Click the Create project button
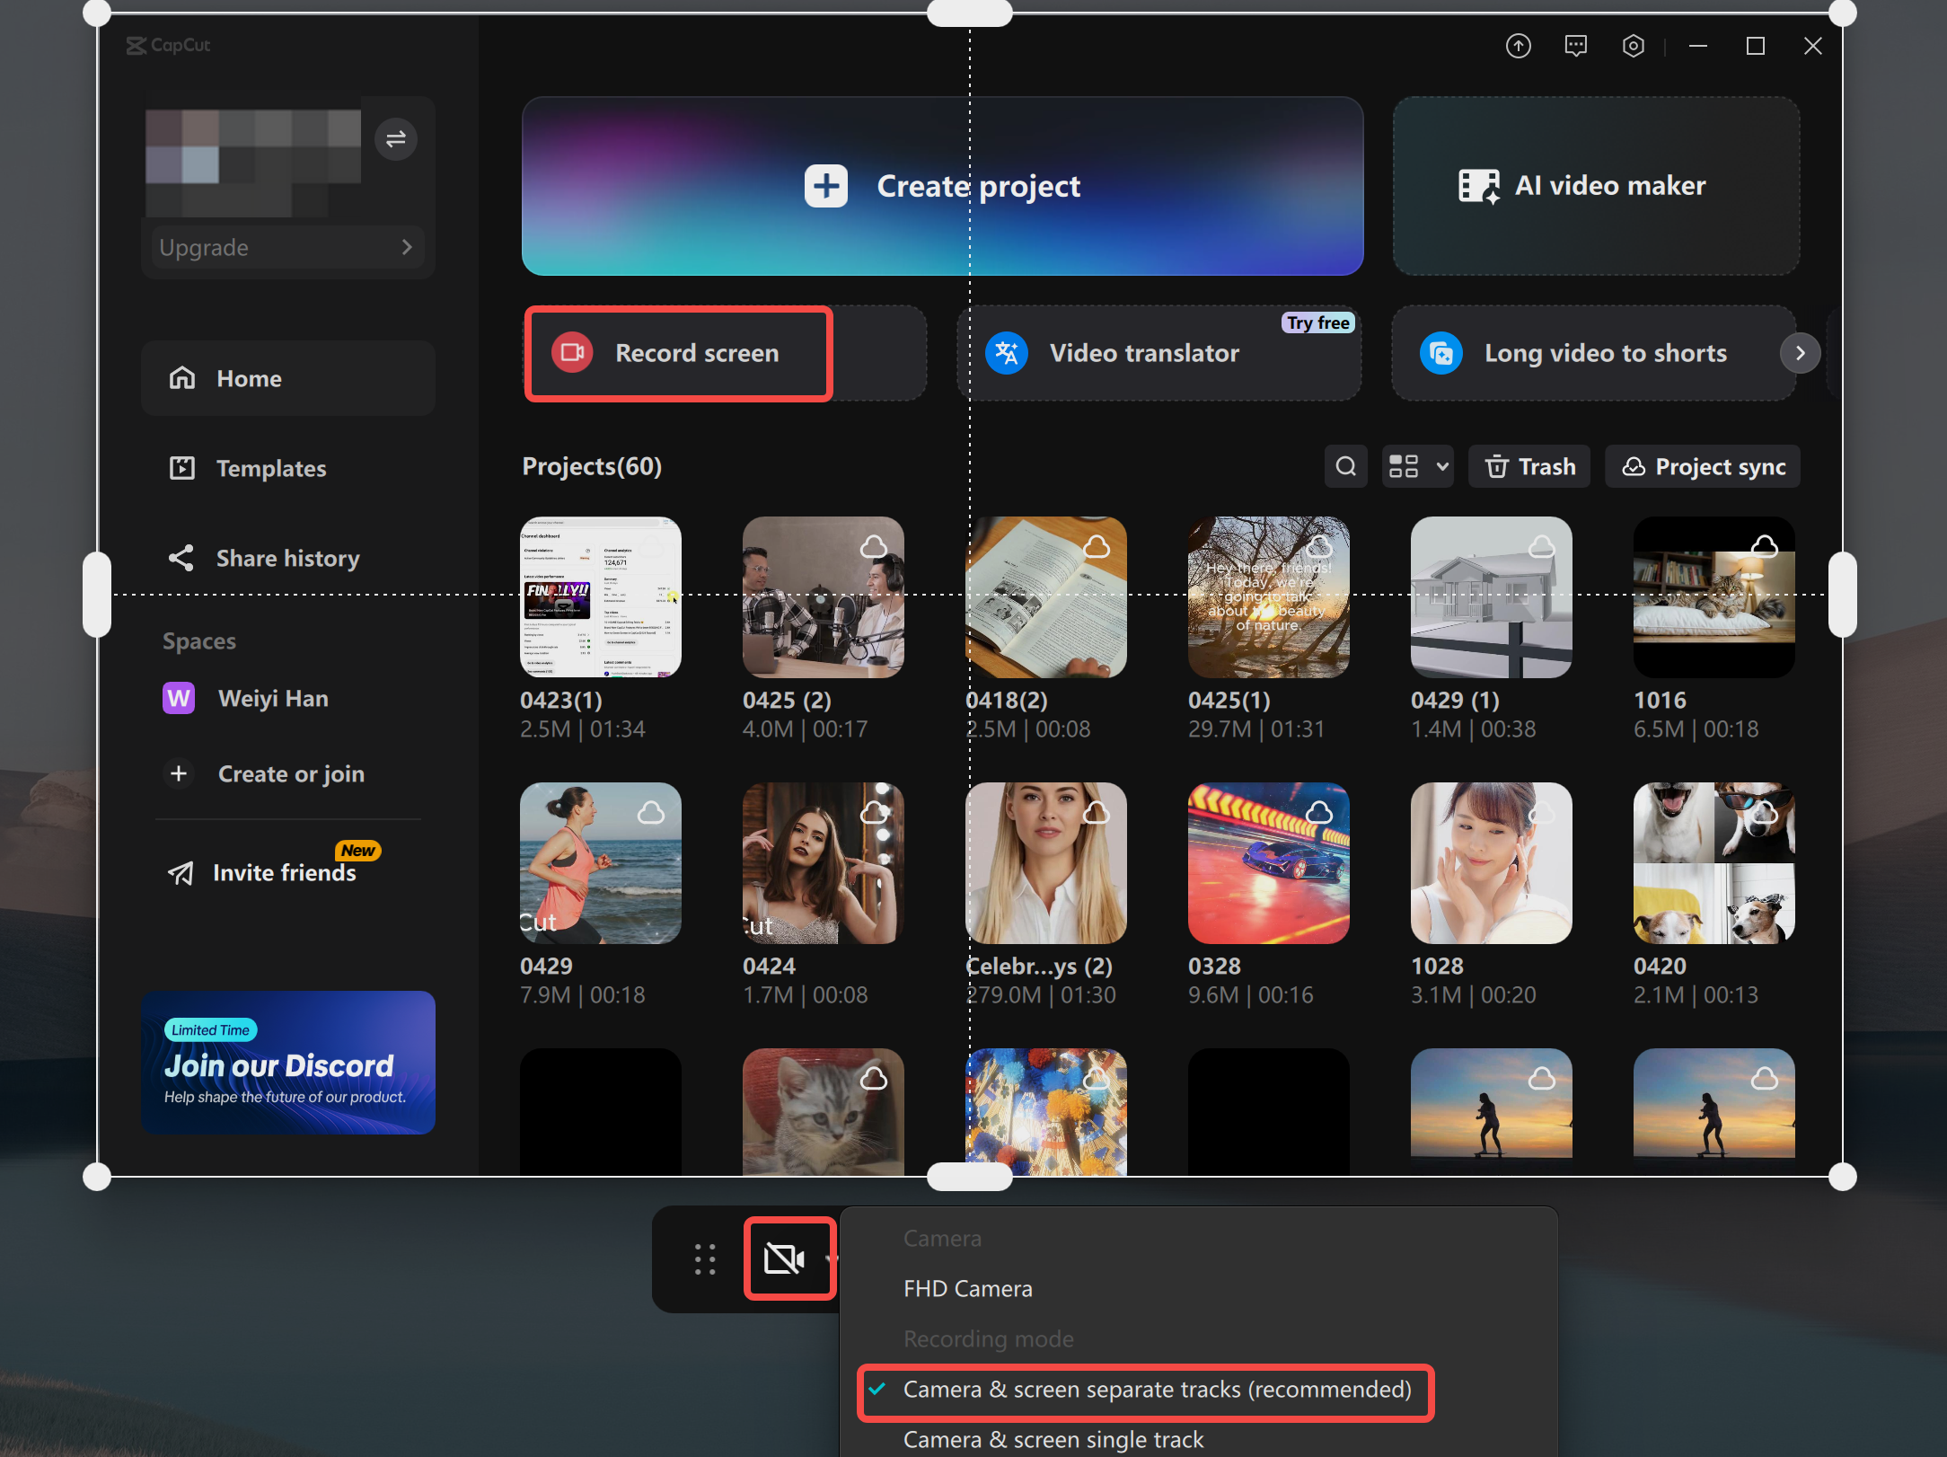This screenshot has width=1947, height=1457. tap(942, 186)
